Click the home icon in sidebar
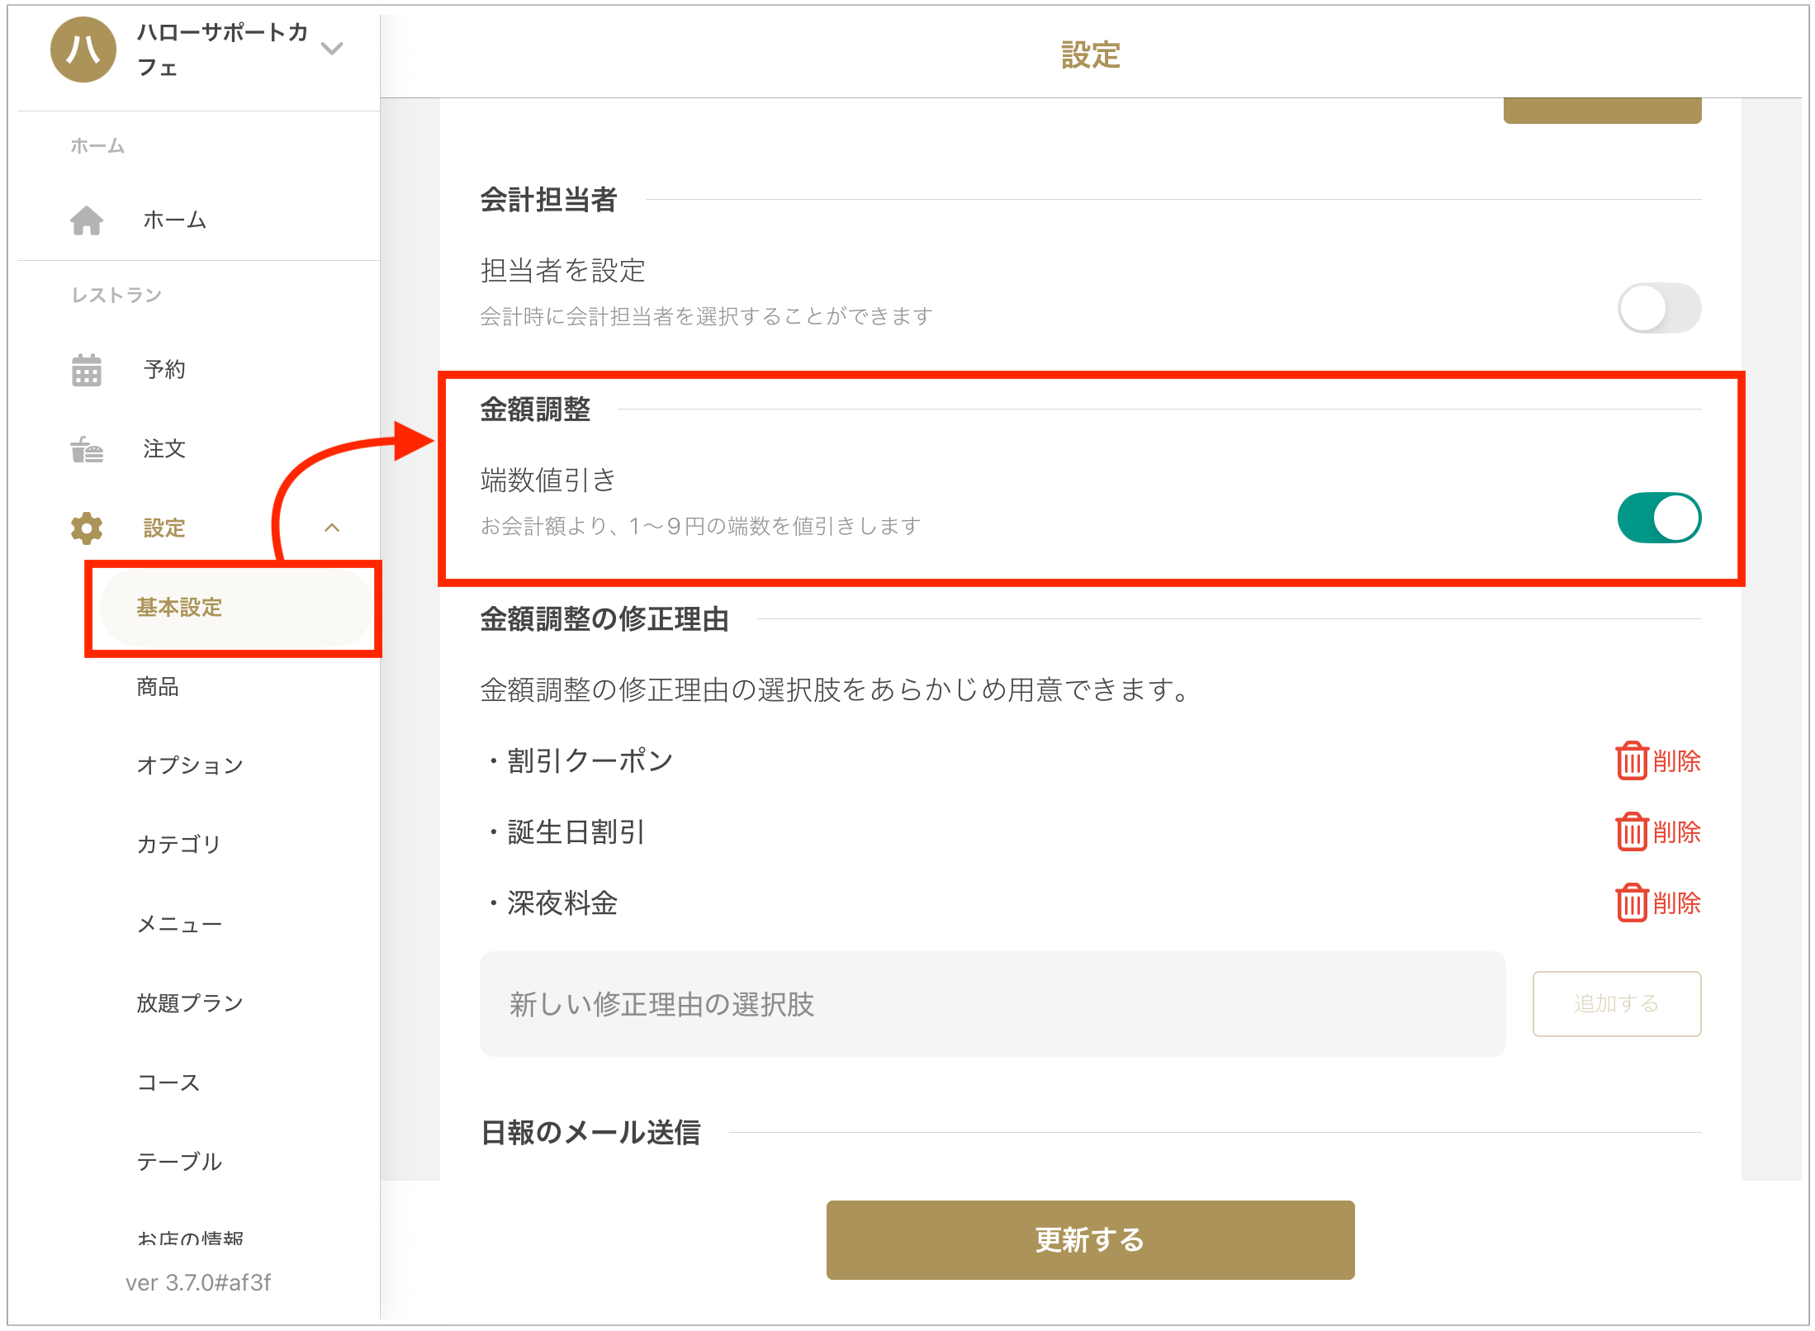 87,220
